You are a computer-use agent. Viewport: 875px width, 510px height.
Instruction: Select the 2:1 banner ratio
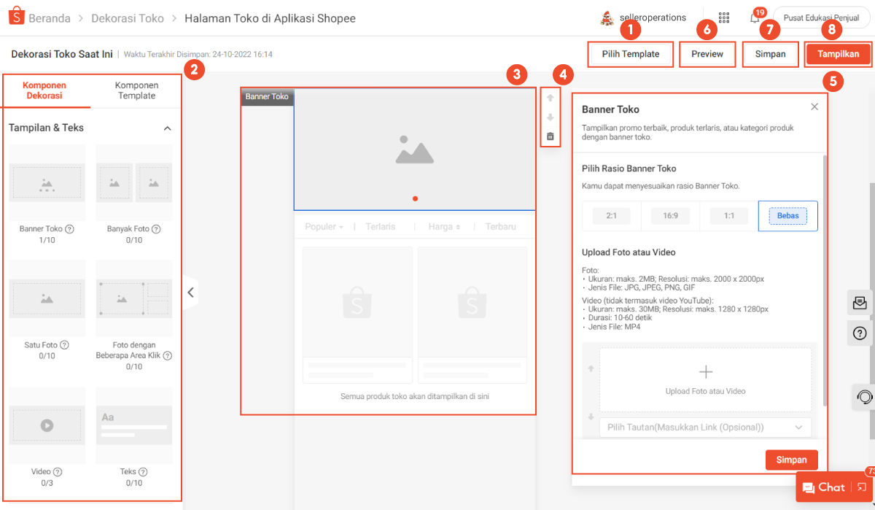pyautogui.click(x=611, y=216)
